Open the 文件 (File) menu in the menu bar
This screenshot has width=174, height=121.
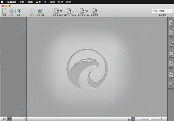coord(22,2)
